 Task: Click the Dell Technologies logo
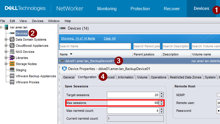(25, 8)
